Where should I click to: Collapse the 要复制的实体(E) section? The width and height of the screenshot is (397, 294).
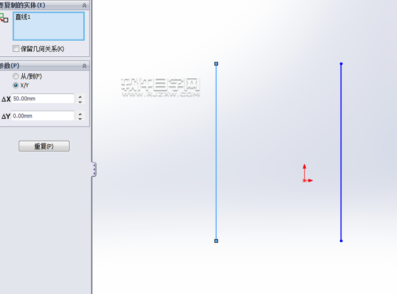pos(85,5)
